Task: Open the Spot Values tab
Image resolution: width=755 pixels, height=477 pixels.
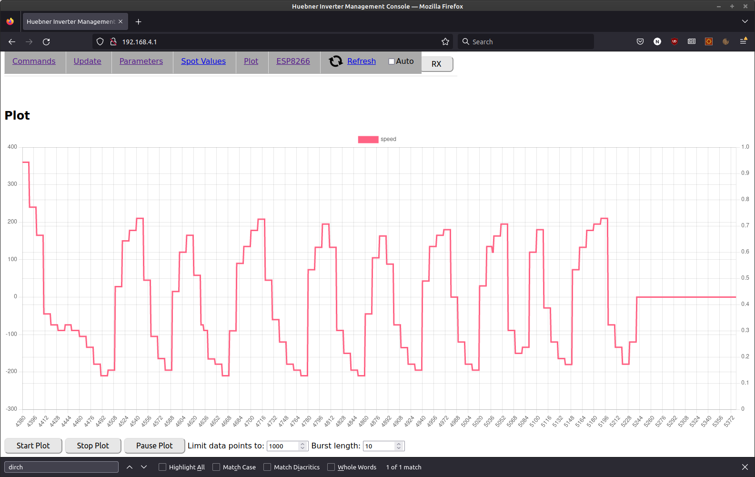Action: [203, 61]
